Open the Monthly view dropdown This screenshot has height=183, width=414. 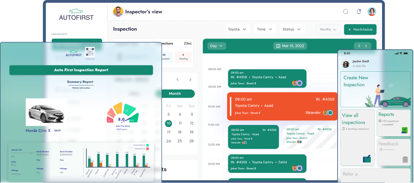tap(328, 30)
